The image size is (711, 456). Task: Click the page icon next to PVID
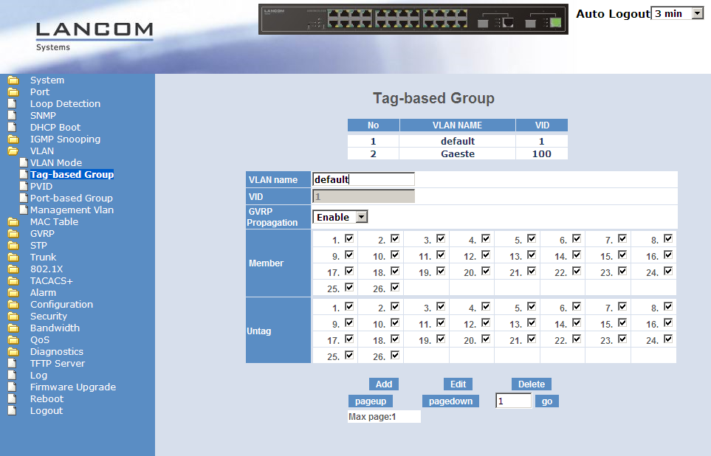coord(24,187)
